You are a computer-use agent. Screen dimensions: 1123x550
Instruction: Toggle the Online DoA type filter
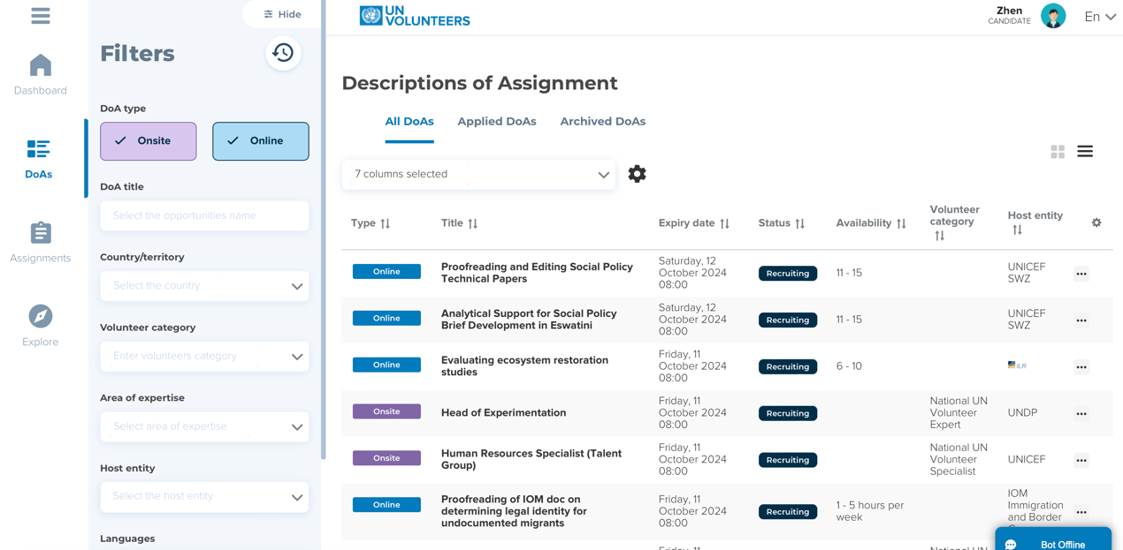(x=261, y=141)
